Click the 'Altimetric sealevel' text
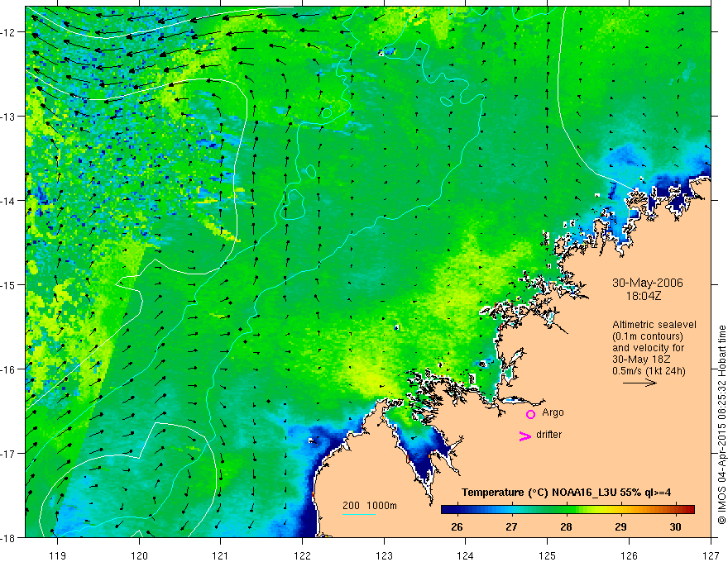Screen dimensions: 728x562 tap(654, 325)
